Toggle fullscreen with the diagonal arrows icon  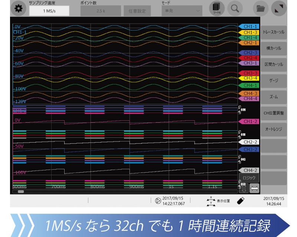coord(279,8)
